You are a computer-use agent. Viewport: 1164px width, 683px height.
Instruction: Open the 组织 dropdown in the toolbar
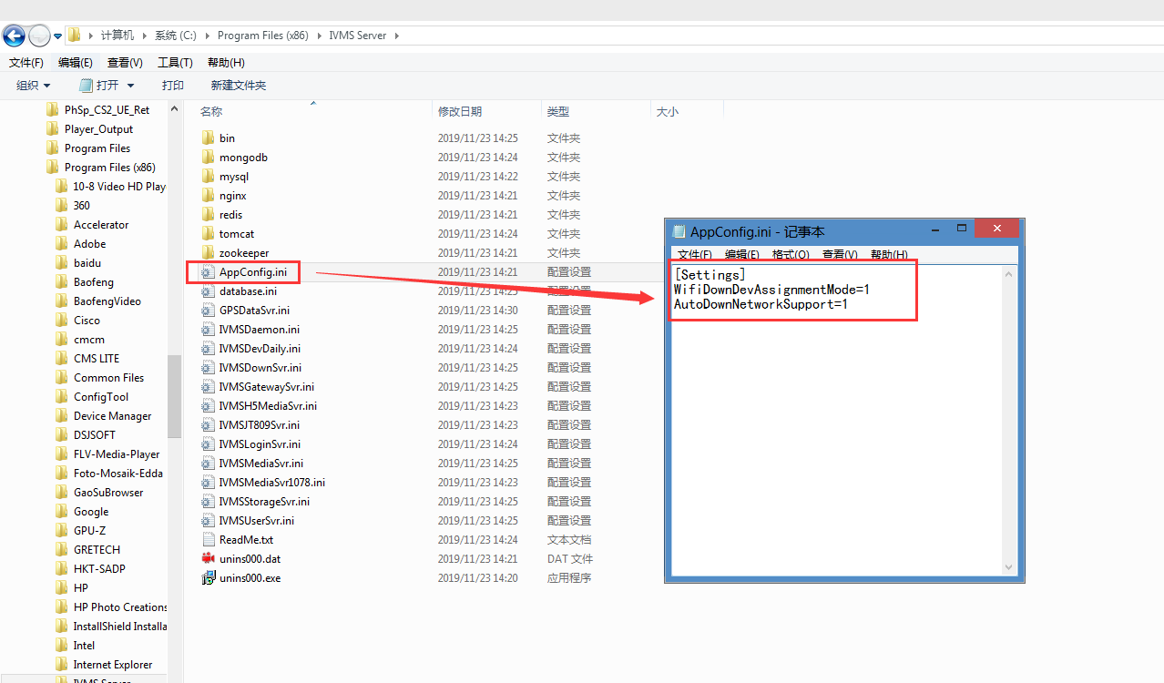pyautogui.click(x=34, y=86)
